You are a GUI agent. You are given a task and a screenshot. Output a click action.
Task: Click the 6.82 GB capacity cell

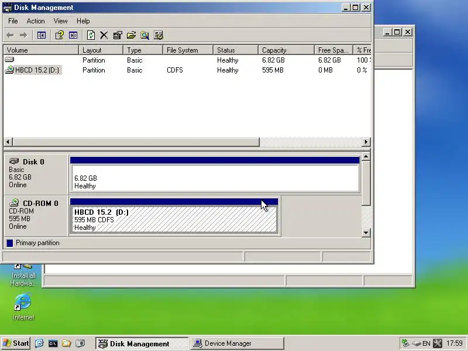click(x=273, y=60)
